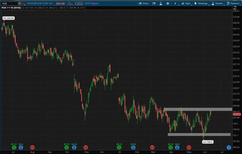Click the July $0.10 dividend icon
The image size is (242, 154).
(x=14, y=147)
